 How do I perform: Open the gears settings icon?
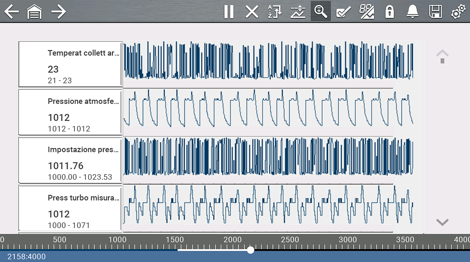click(x=458, y=12)
